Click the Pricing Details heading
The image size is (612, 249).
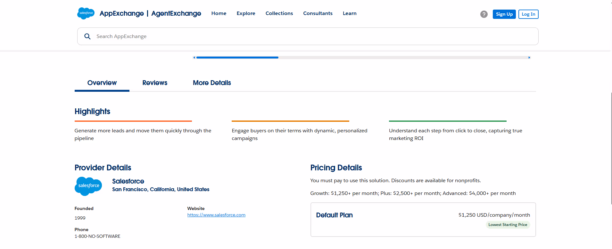coord(336,168)
